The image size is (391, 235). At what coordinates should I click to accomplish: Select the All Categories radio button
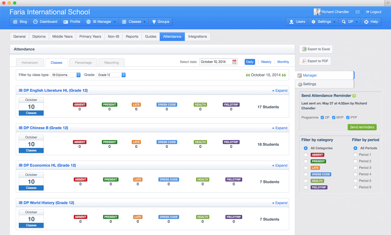306,148
